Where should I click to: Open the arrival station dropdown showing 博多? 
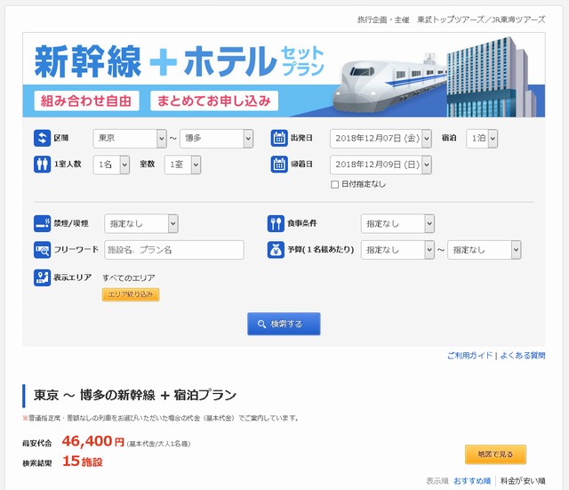tap(216, 139)
